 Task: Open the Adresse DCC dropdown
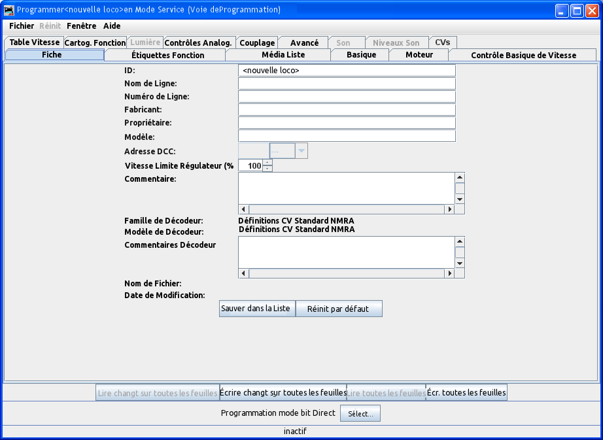click(301, 151)
